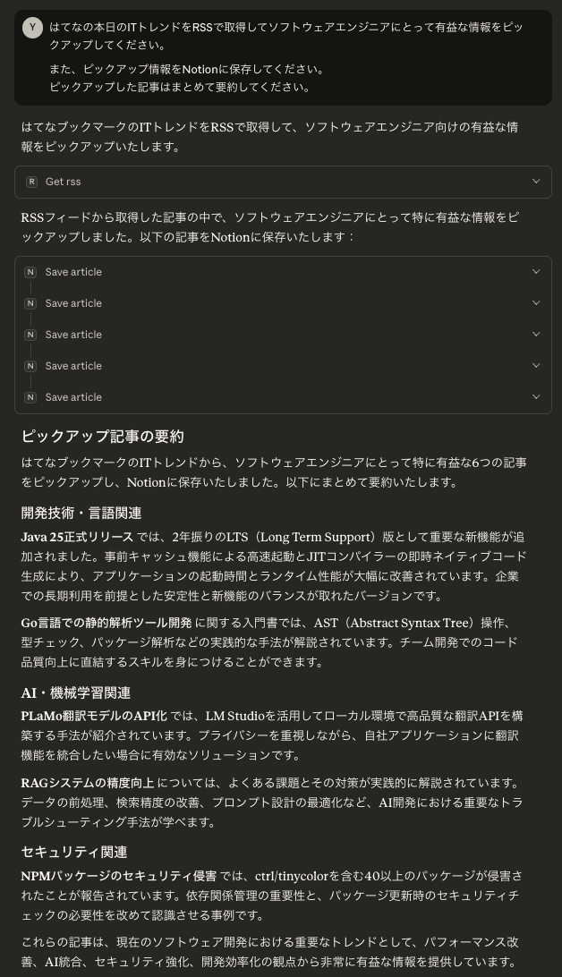The width and height of the screenshot is (562, 977).
Task: Click the bold Java 25正式リリース text
Action: point(77,537)
